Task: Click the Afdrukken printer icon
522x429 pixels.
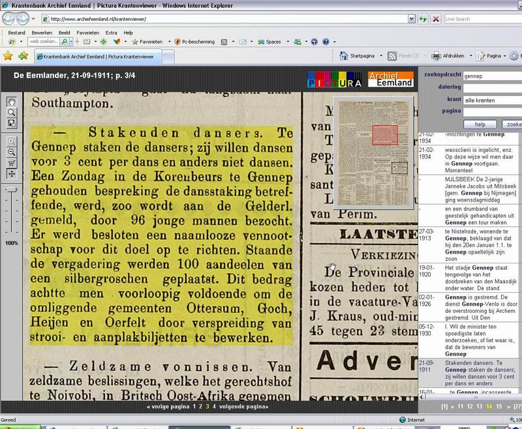Action: 436,56
